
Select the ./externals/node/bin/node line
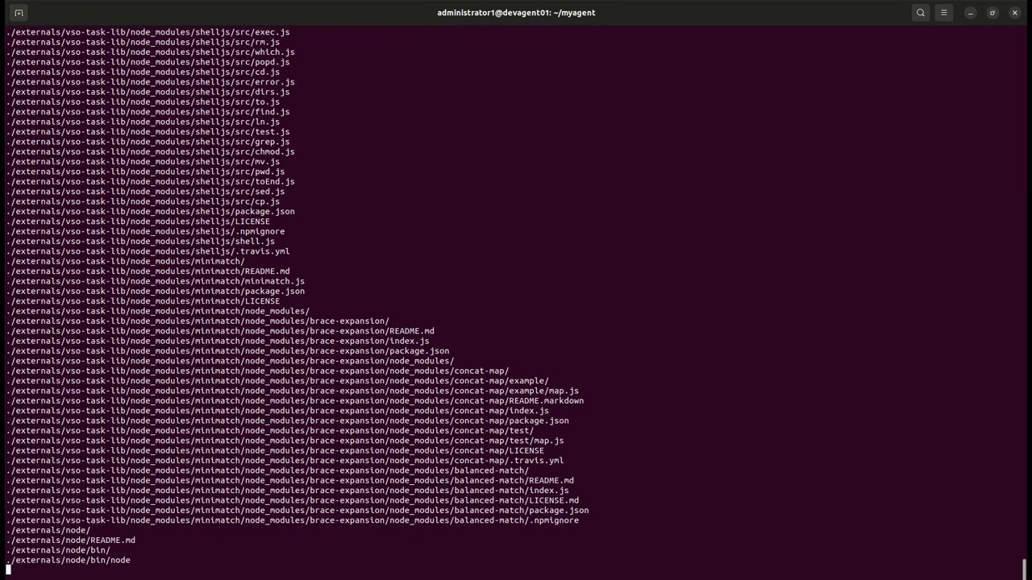click(69, 560)
